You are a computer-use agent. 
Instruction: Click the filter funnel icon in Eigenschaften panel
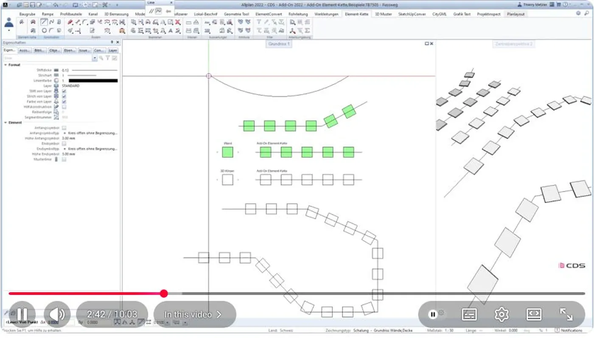pos(108,58)
